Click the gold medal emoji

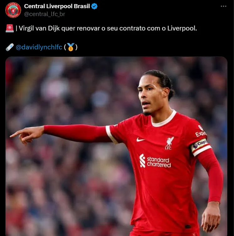tap(71, 47)
